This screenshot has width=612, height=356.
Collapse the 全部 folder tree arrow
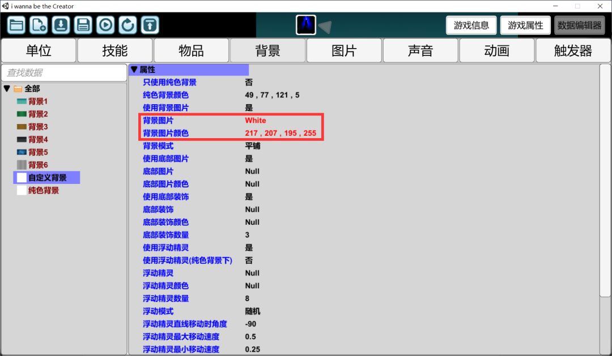click(x=7, y=89)
